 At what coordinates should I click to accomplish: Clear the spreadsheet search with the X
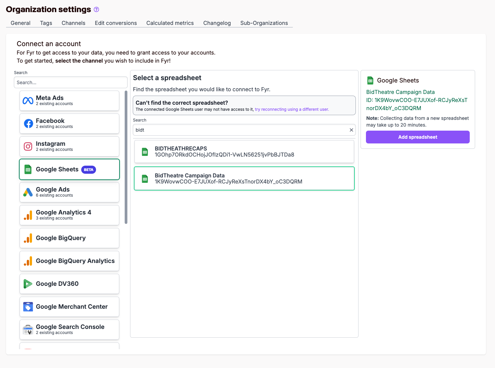(x=351, y=130)
